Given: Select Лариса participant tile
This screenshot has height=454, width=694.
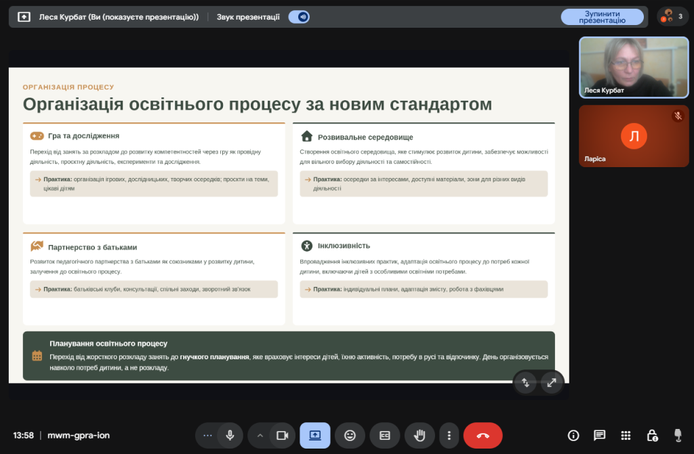Looking at the screenshot, I should [x=634, y=136].
